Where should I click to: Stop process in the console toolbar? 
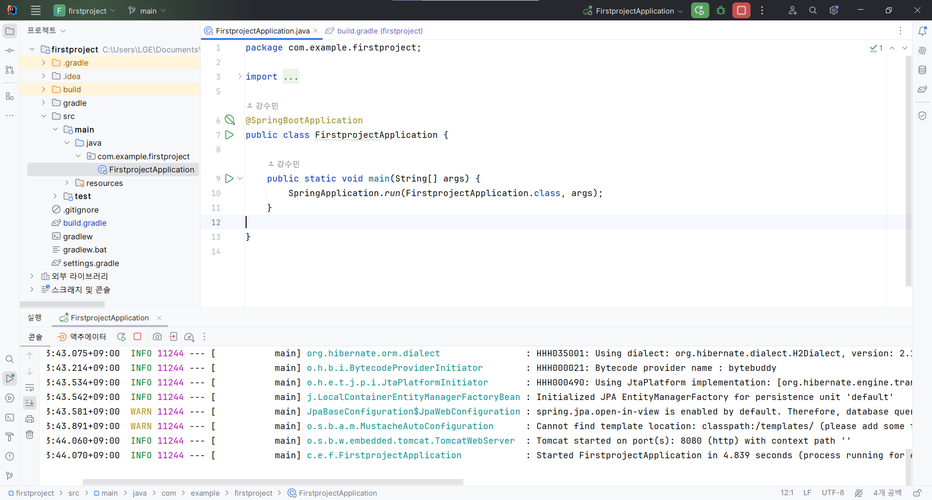137,336
